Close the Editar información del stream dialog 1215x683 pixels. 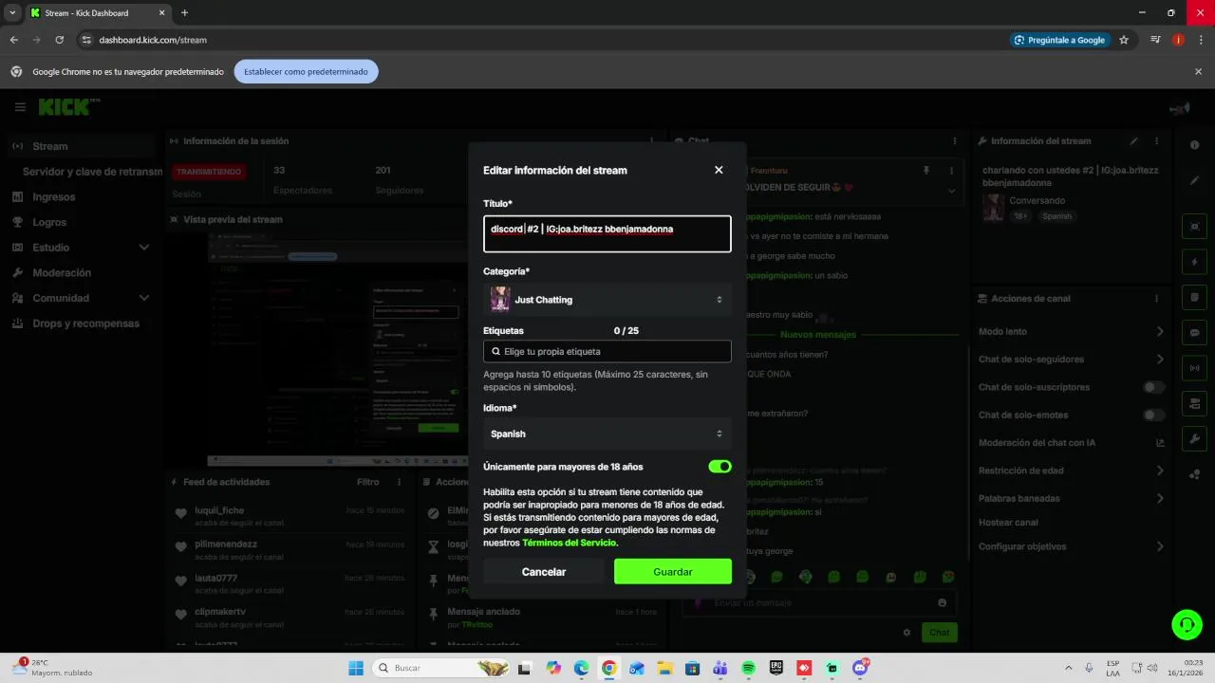click(x=719, y=170)
